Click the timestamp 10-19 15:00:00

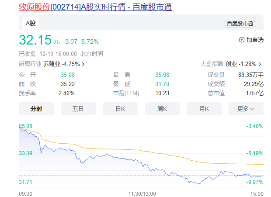[58, 54]
